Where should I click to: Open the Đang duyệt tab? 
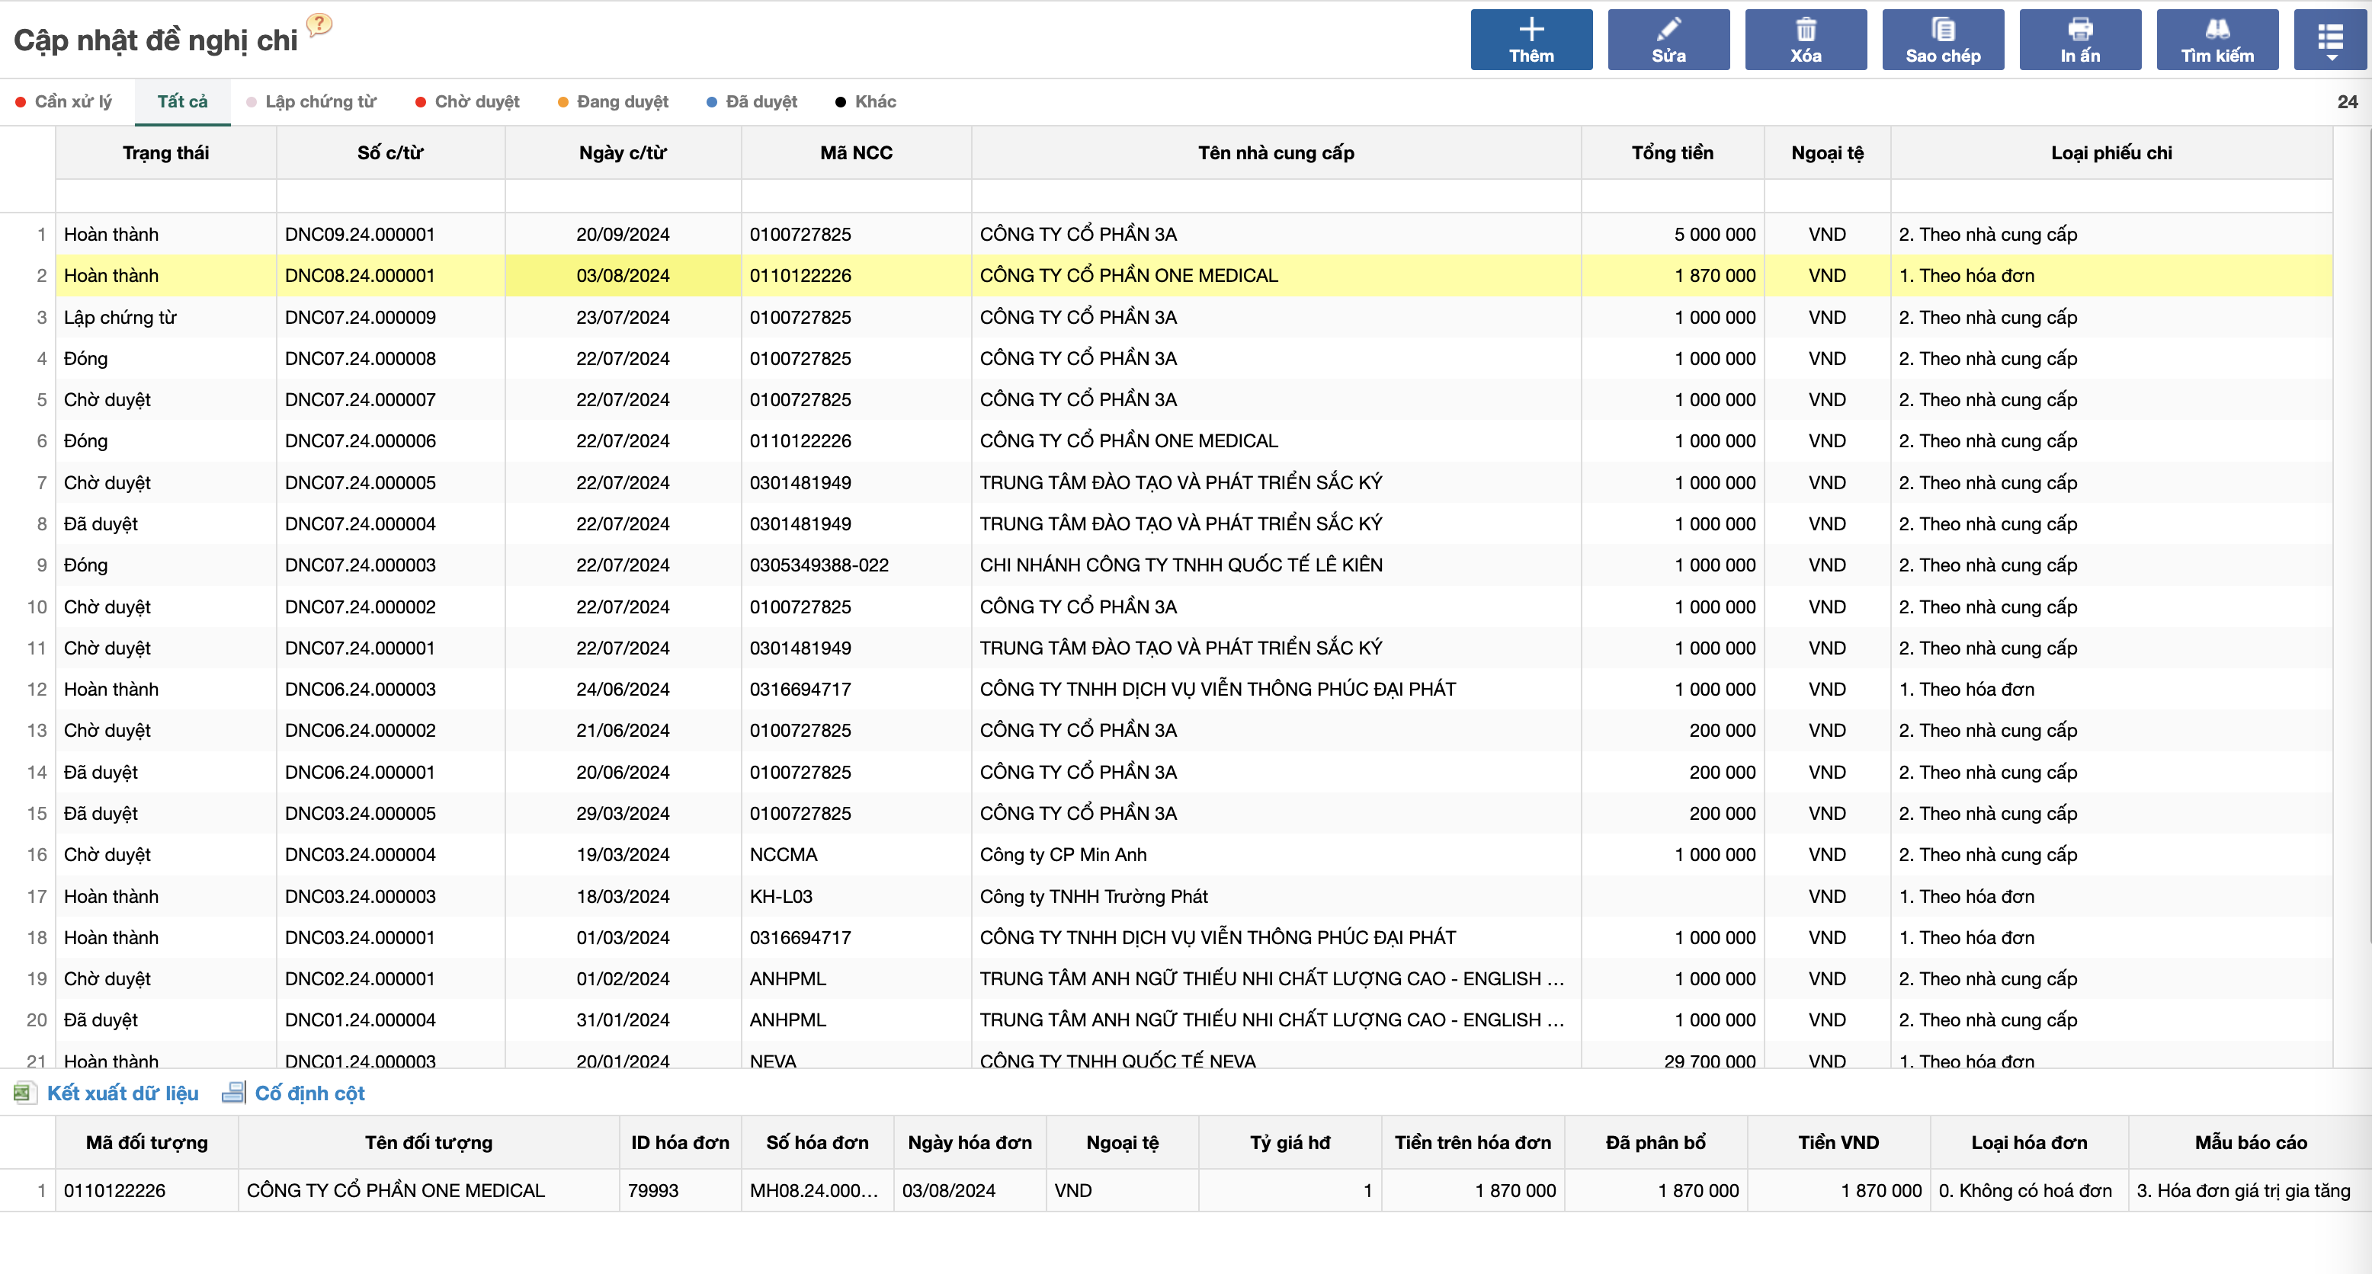point(614,101)
